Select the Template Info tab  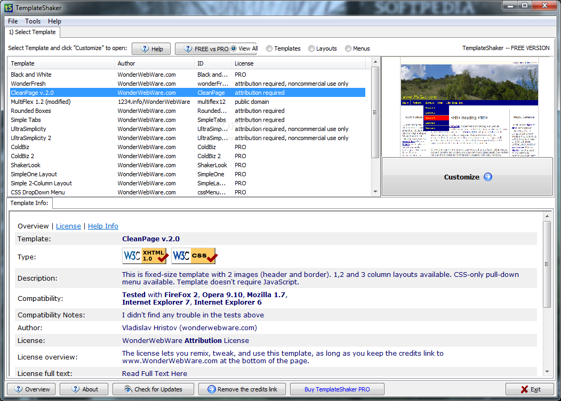coord(29,203)
